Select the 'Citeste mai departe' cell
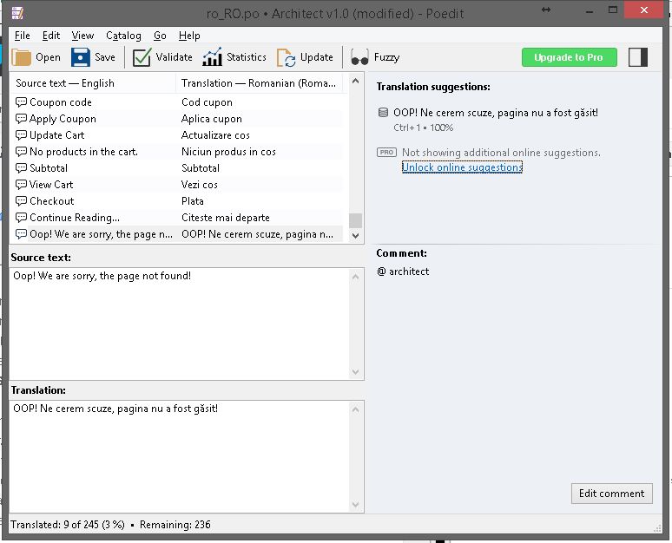The image size is (672, 543). pos(226,218)
